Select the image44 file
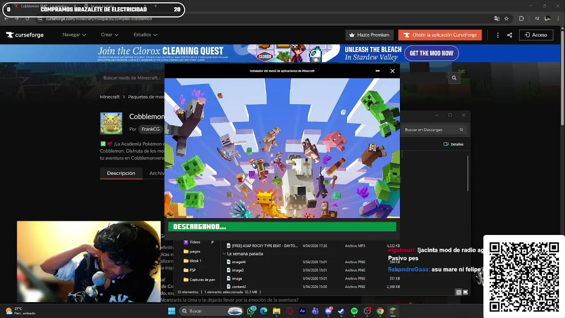 click(x=239, y=262)
